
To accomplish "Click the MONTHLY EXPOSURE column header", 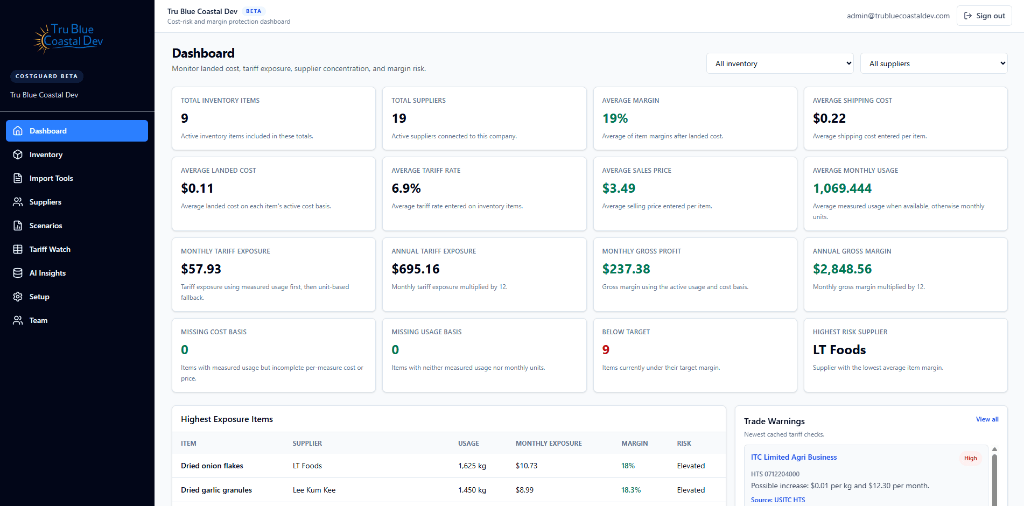I will point(549,444).
